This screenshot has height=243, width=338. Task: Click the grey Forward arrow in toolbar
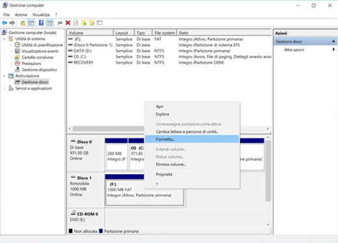coord(12,23)
